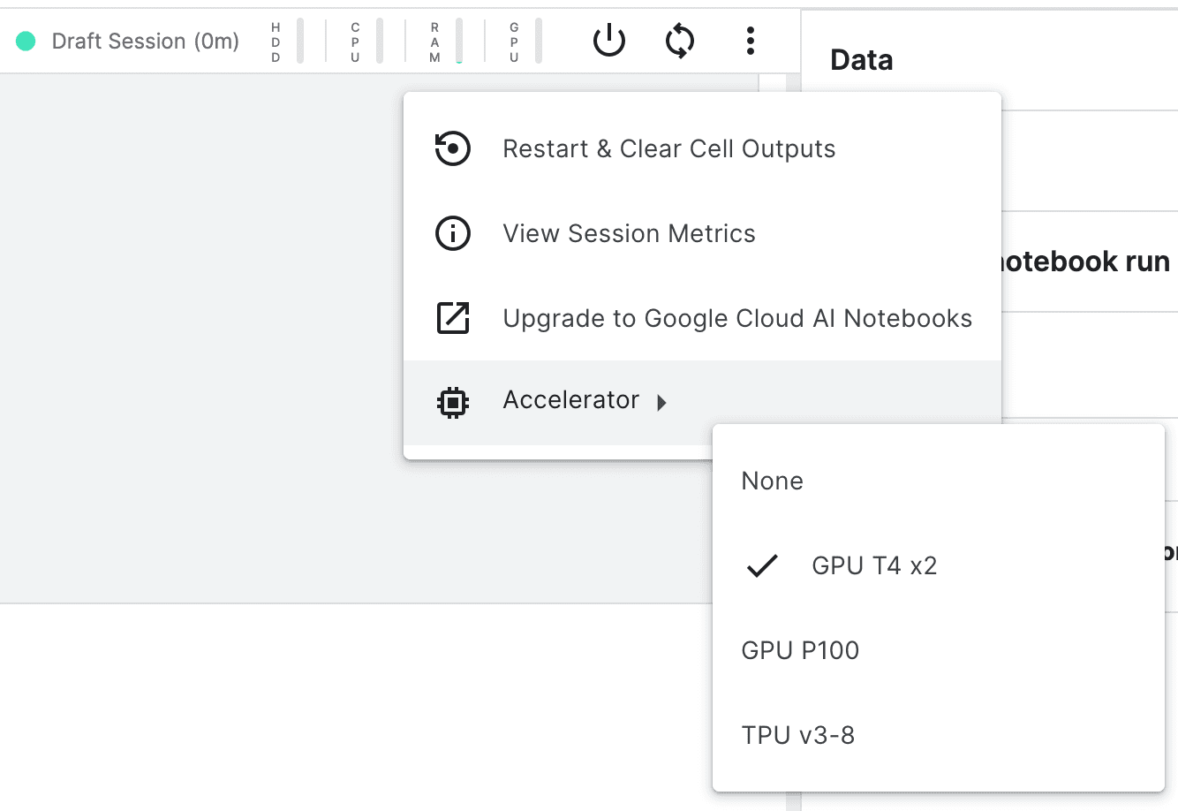Click the green session status dot
This screenshot has height=811, width=1178.
click(x=26, y=41)
